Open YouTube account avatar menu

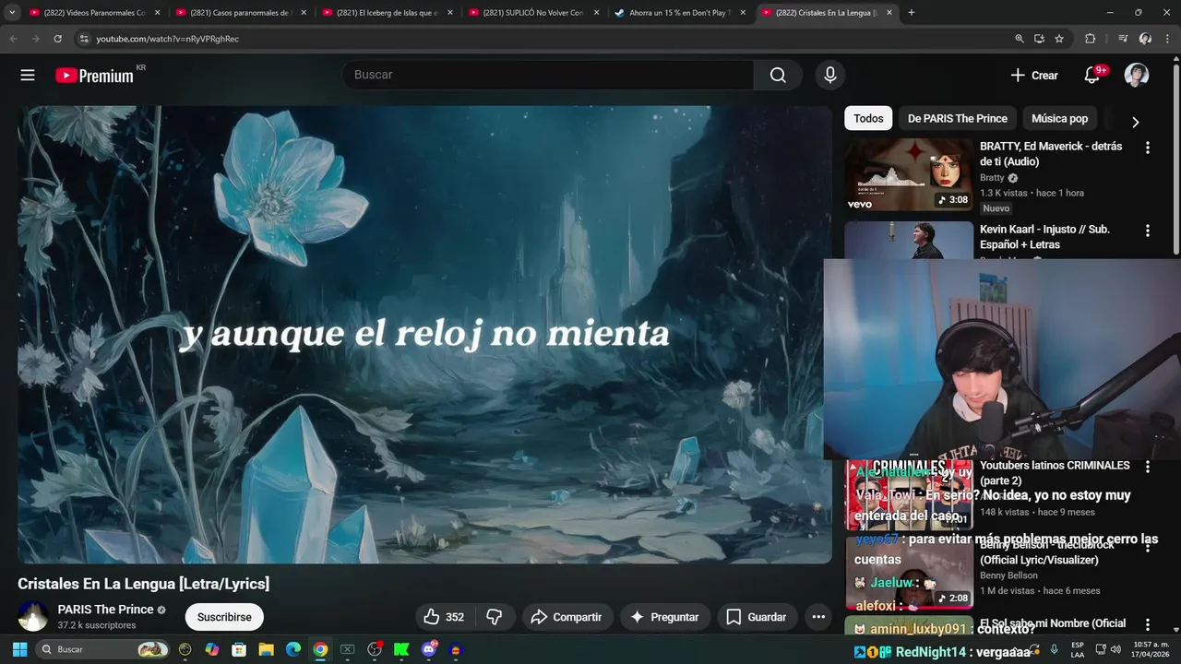click(x=1137, y=76)
